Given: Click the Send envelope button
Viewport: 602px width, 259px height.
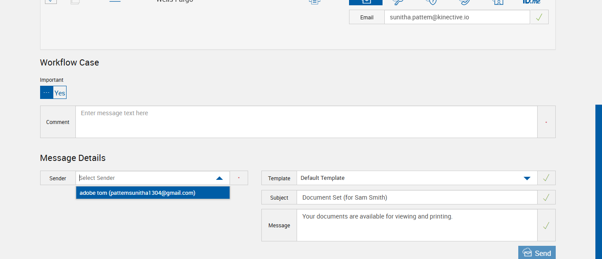Looking at the screenshot, I should tap(537, 253).
